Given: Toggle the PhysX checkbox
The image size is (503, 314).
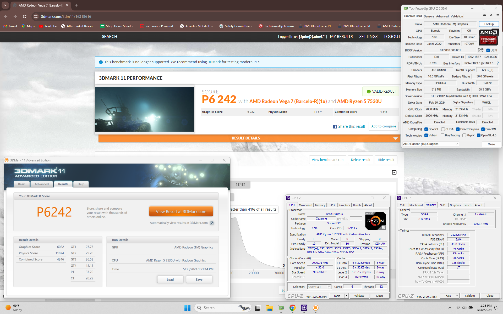Looking at the screenshot, I should 464,135.
